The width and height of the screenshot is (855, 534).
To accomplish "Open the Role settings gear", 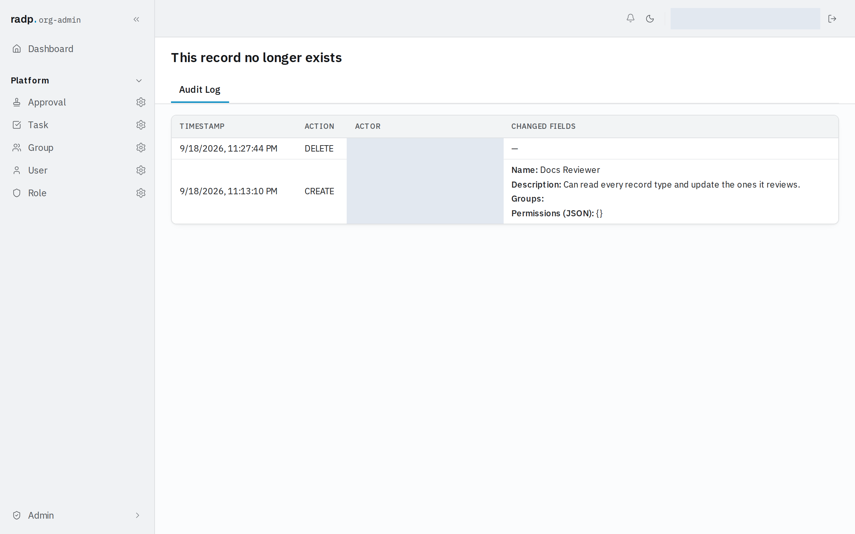I will [141, 193].
